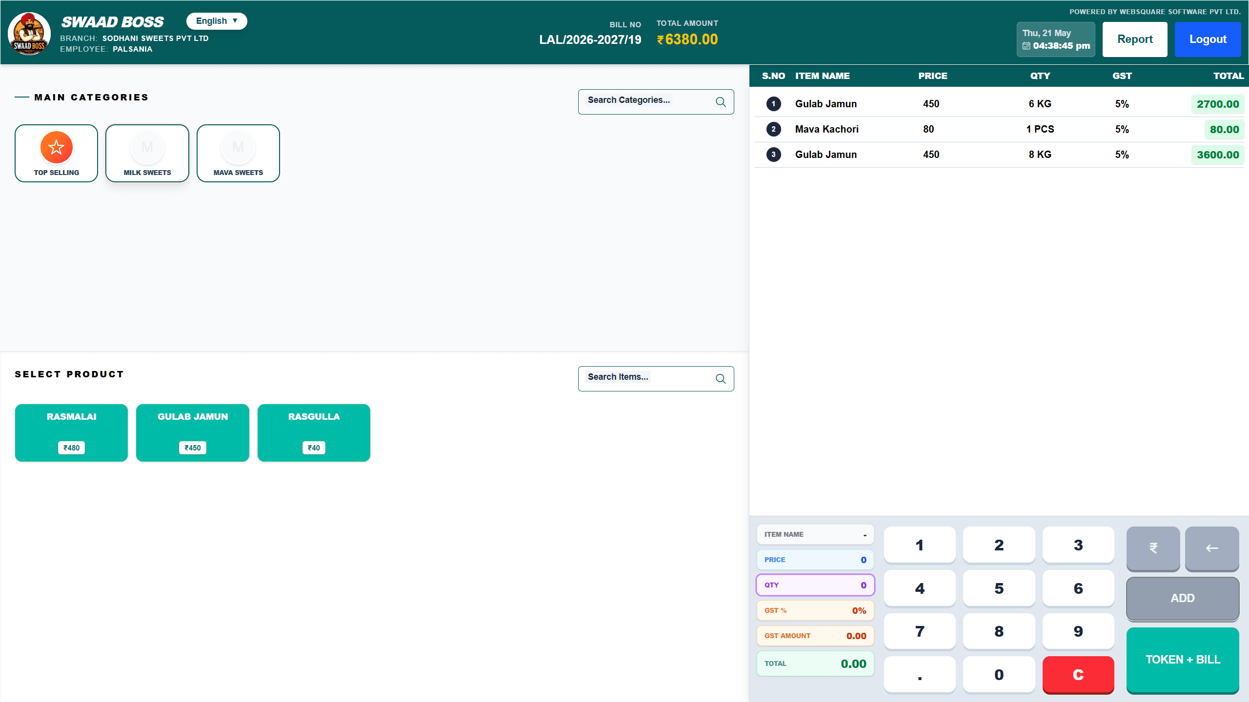This screenshot has width=1249, height=702.
Task: Click the PRICE column header
Action: 933,76
